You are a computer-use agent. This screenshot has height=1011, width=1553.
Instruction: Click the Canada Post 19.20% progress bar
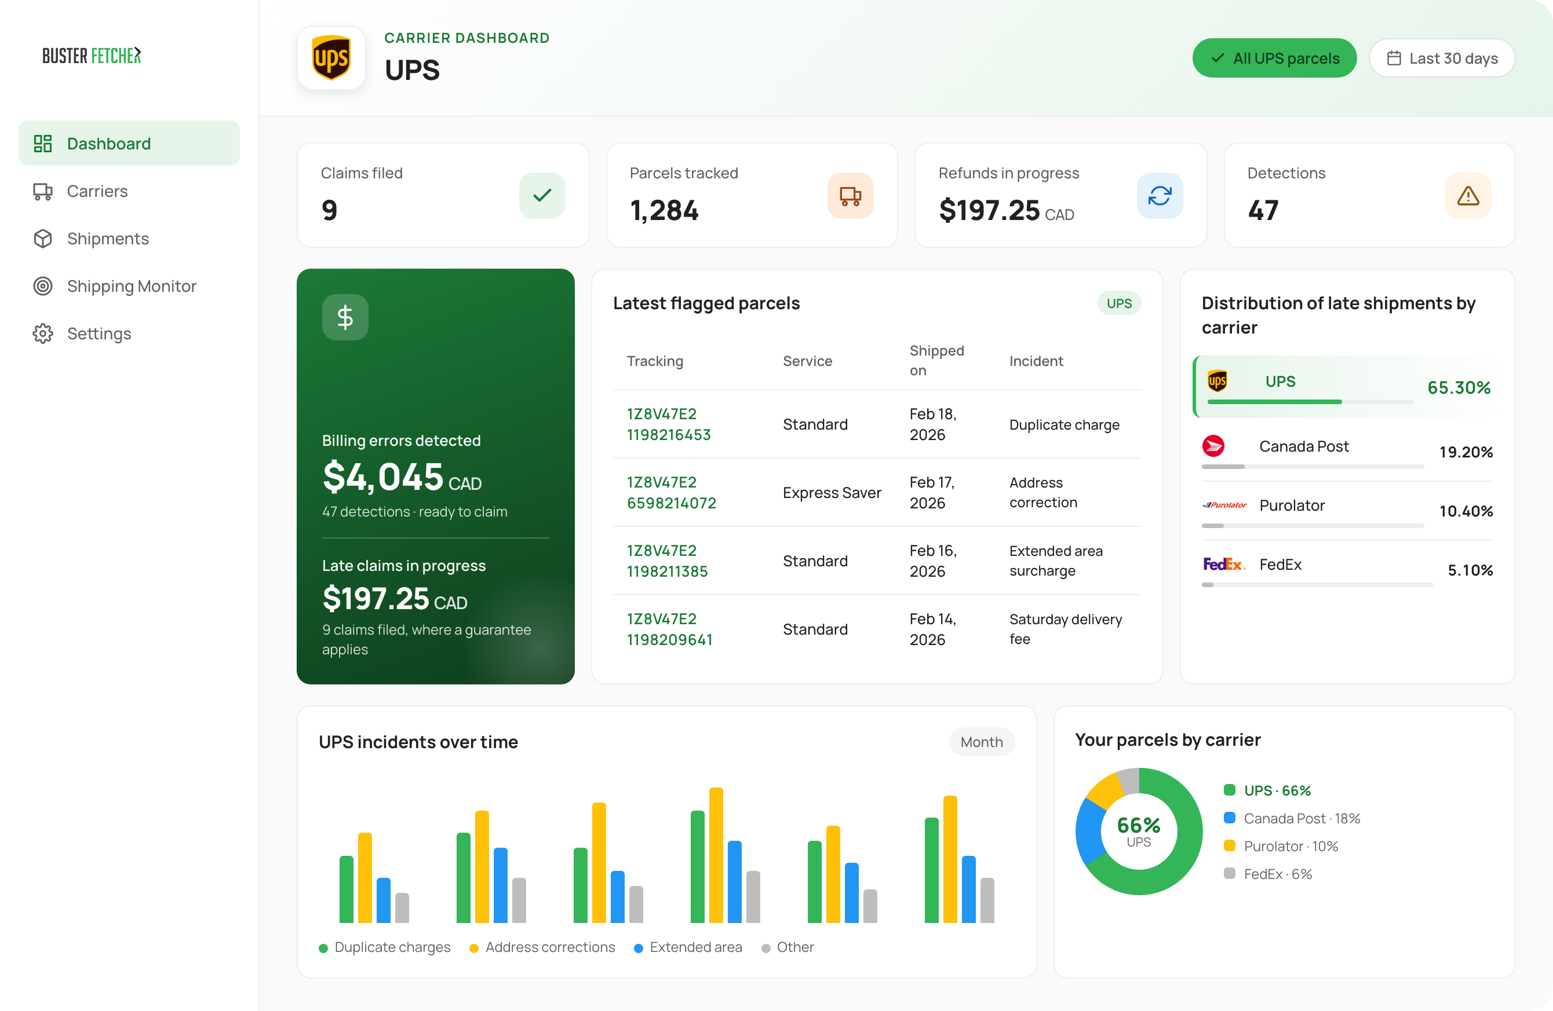point(1312,467)
